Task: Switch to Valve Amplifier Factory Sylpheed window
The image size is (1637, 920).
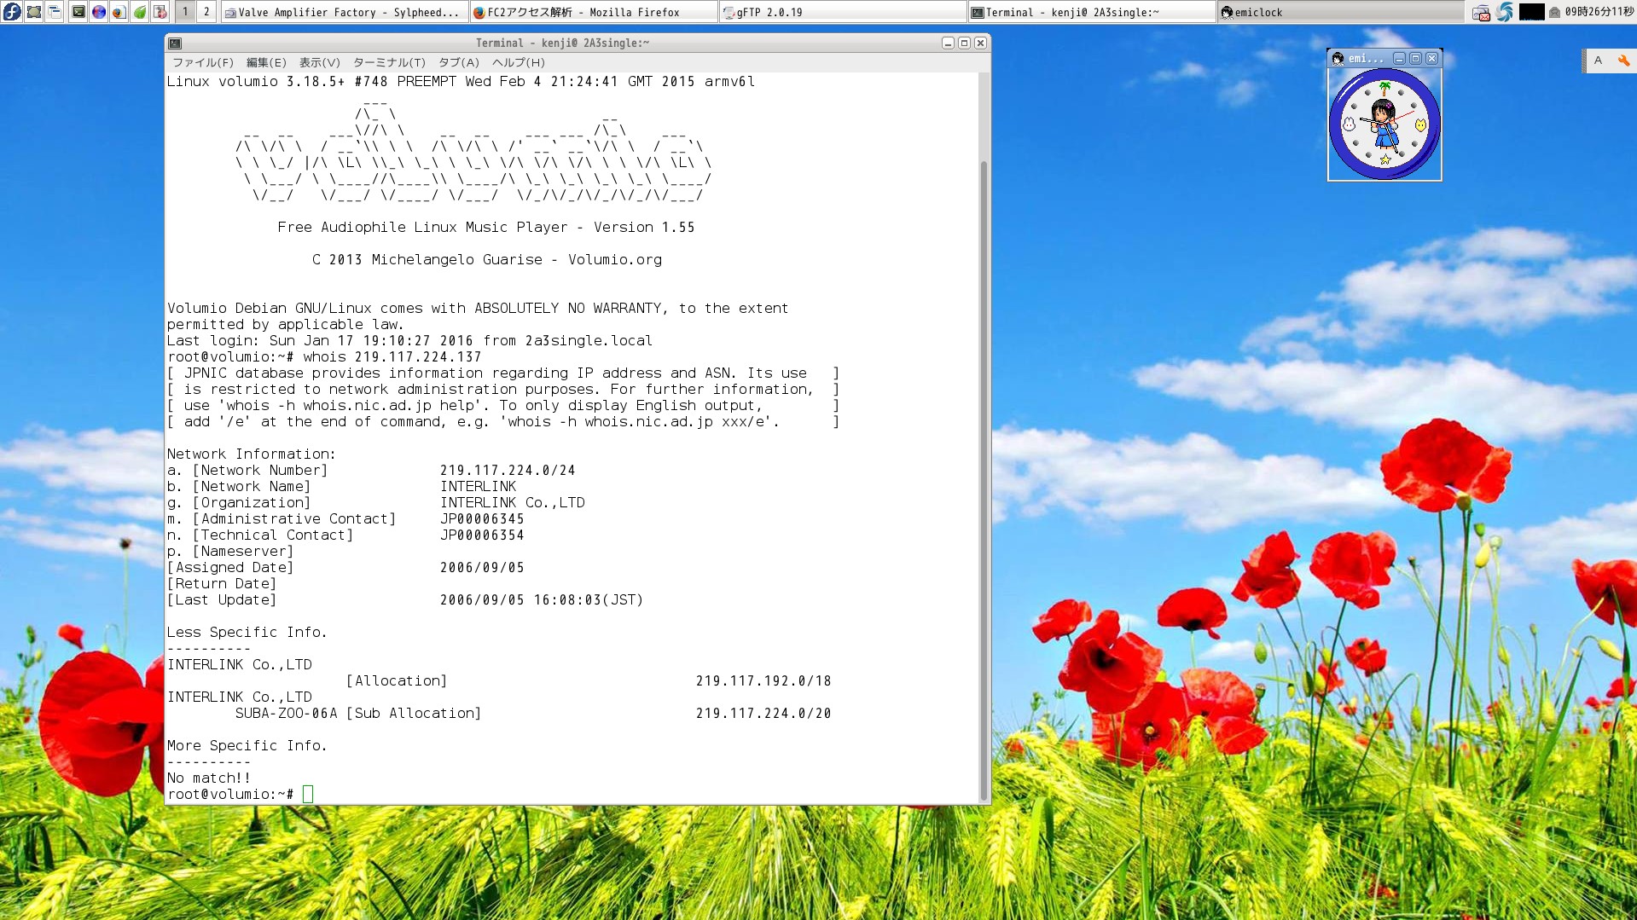Action: click(345, 12)
